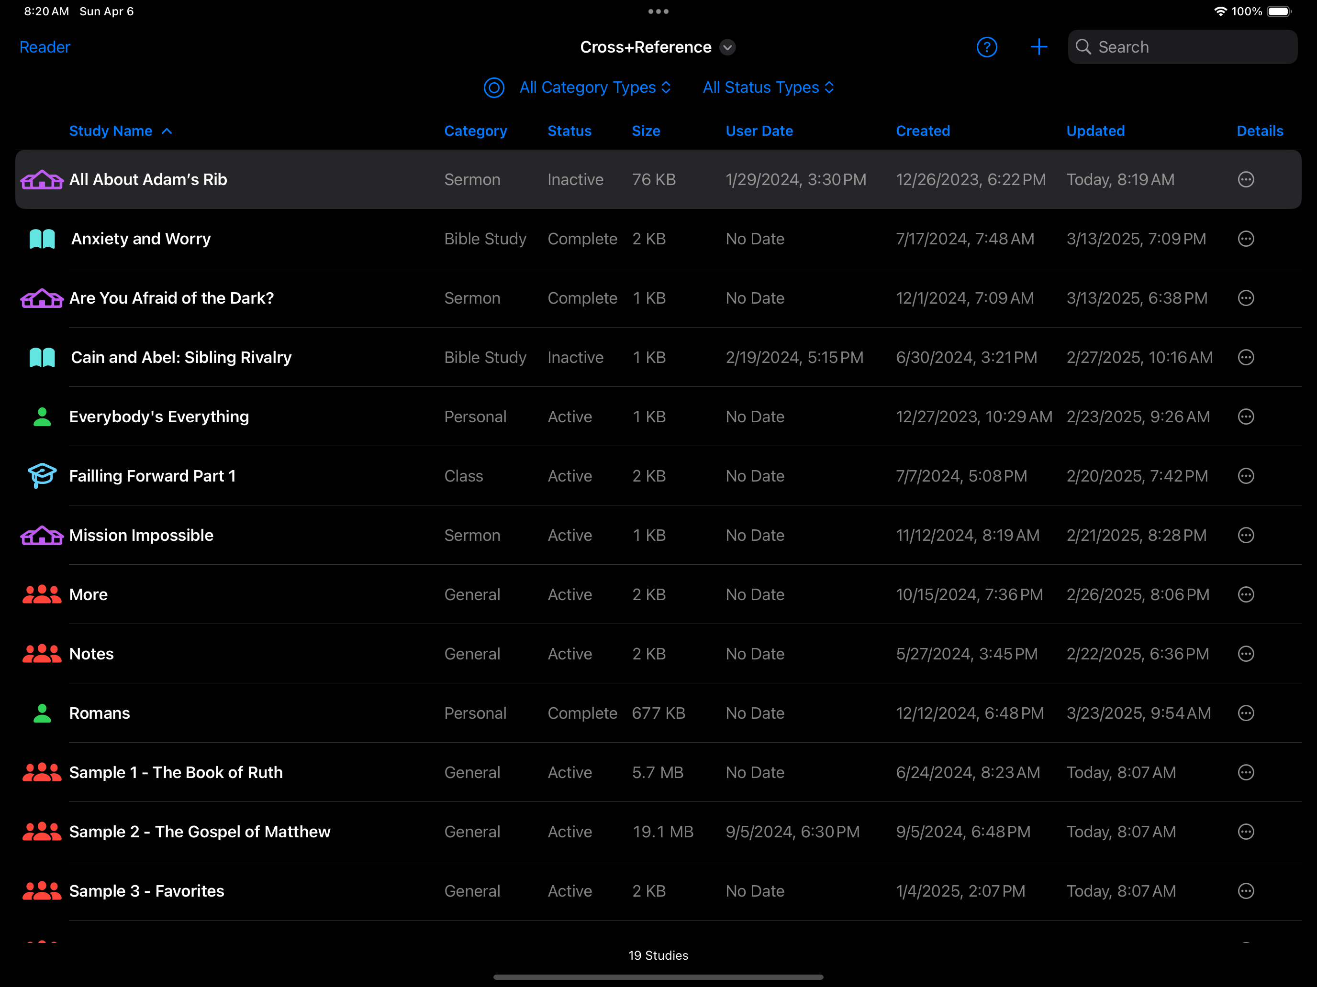
Task: Open All Category Types filter dropdown
Action: tap(595, 88)
